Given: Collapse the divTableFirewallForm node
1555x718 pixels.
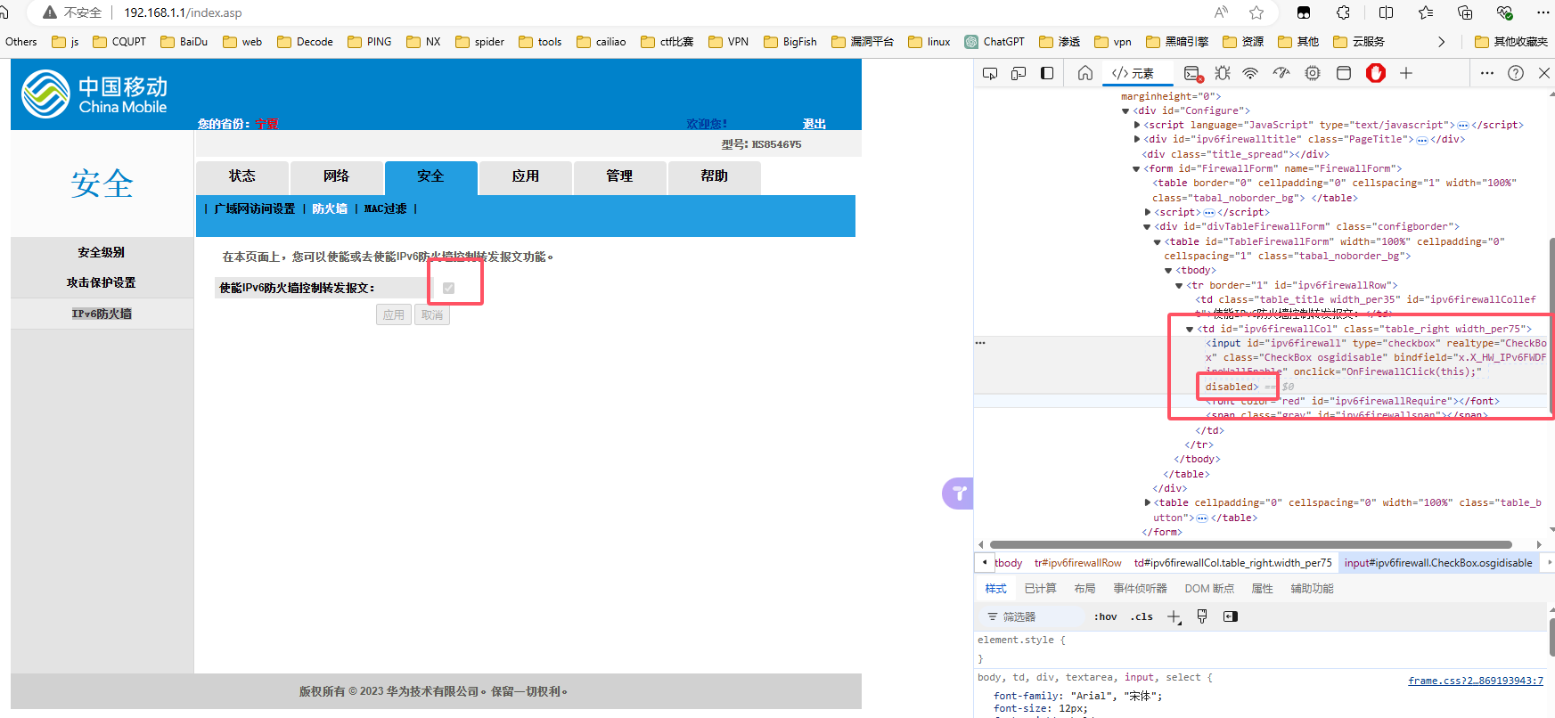Looking at the screenshot, I should coord(1148,226).
